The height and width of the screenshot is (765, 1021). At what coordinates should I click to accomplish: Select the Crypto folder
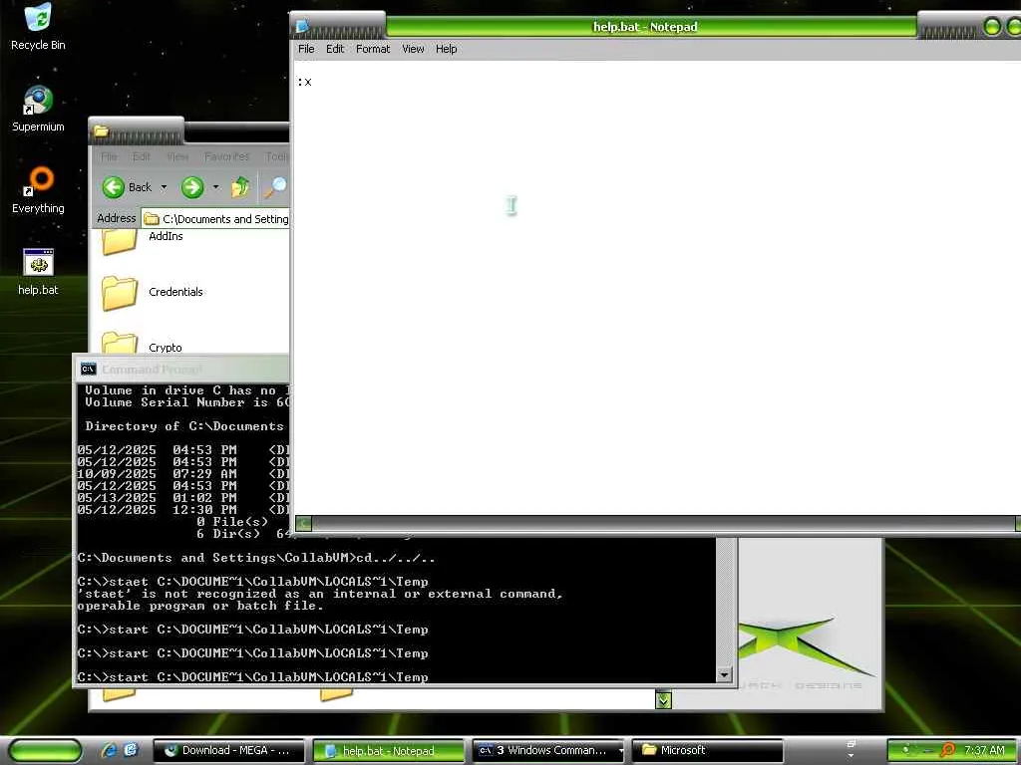(x=142, y=344)
